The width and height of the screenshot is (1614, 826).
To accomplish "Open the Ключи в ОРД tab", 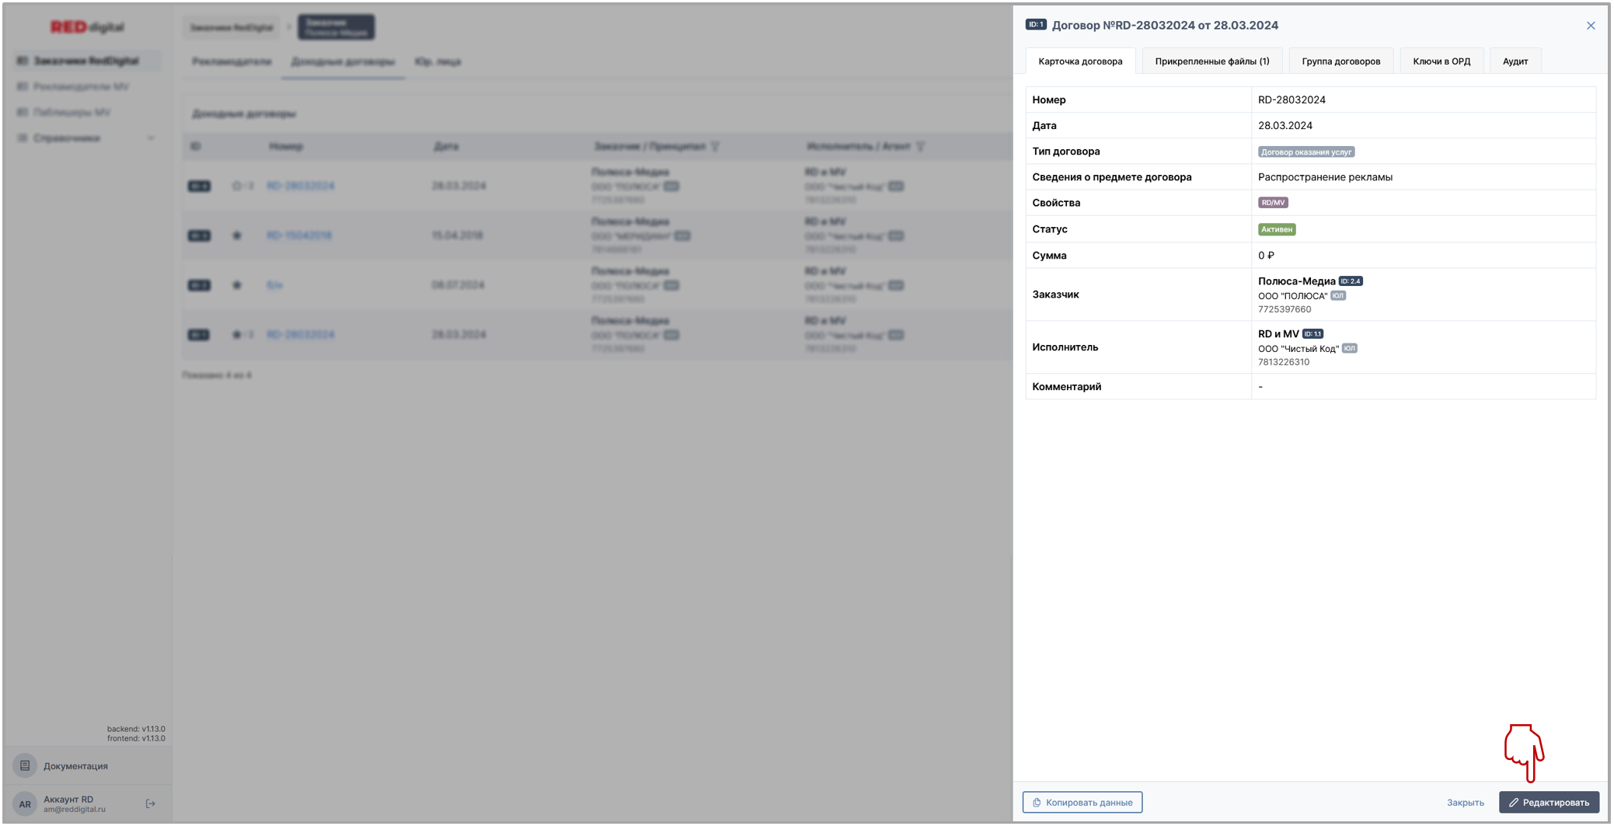I will (x=1441, y=61).
